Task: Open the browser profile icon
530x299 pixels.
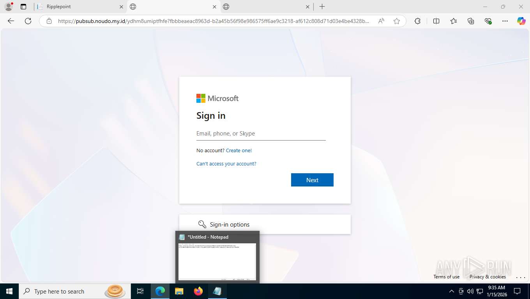Action: (9, 7)
